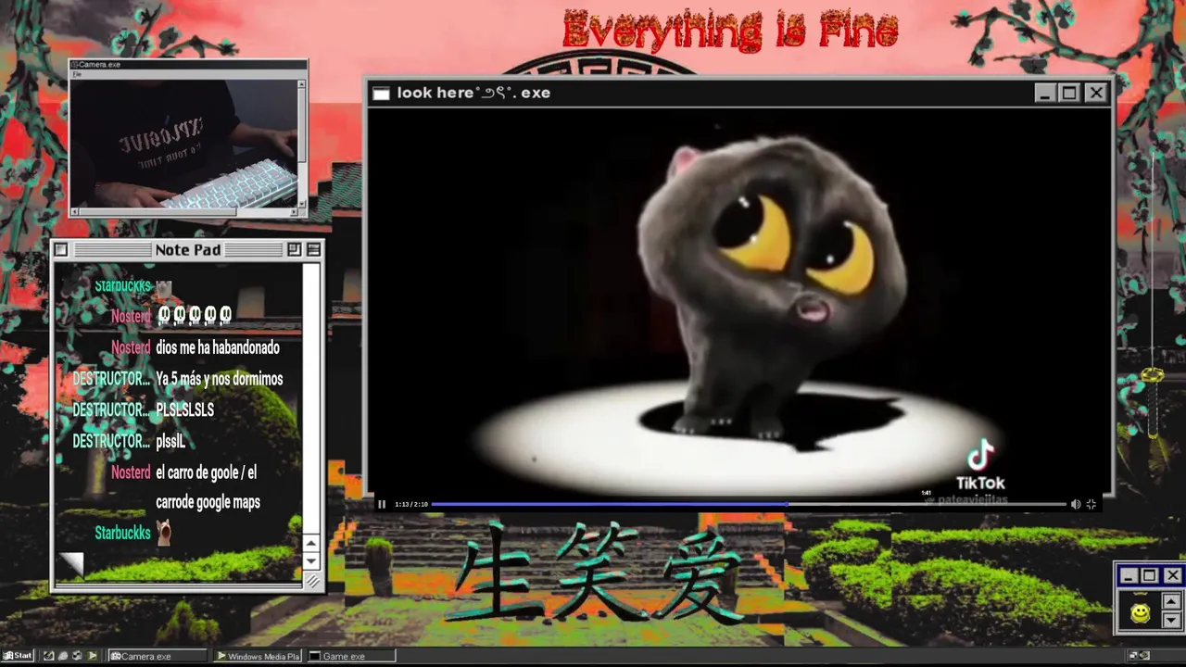Click the third quick launch icon in the taskbar
This screenshot has height=667, width=1186.
coord(77,656)
